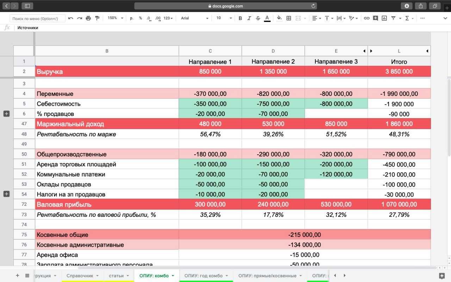Expand hidden columns with arrow left of L
The width and height of the screenshot is (451, 282).
[x=371, y=51]
